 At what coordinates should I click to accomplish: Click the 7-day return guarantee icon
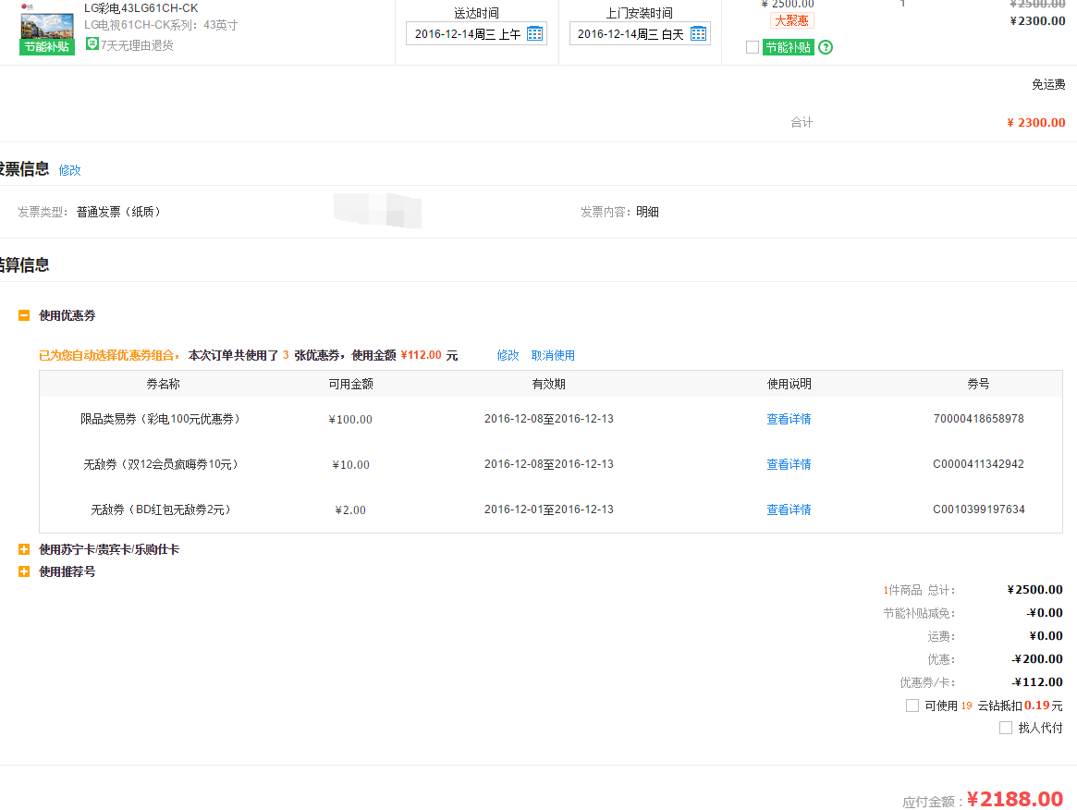click(x=92, y=44)
